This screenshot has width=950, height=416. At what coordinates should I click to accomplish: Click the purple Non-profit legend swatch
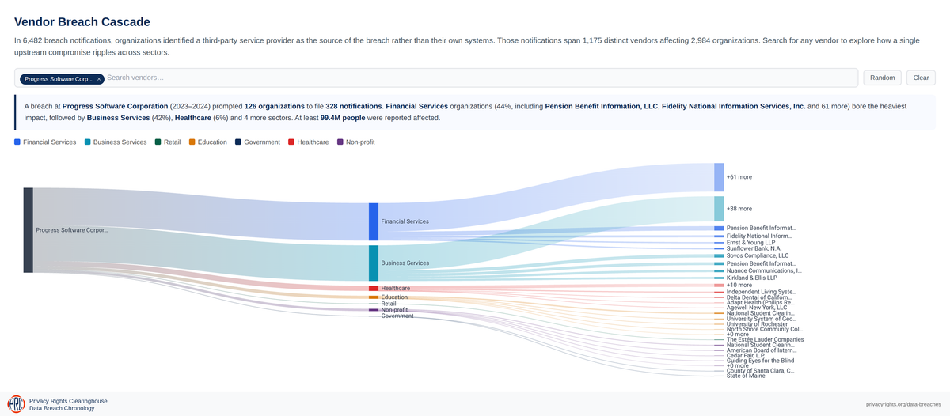340,142
